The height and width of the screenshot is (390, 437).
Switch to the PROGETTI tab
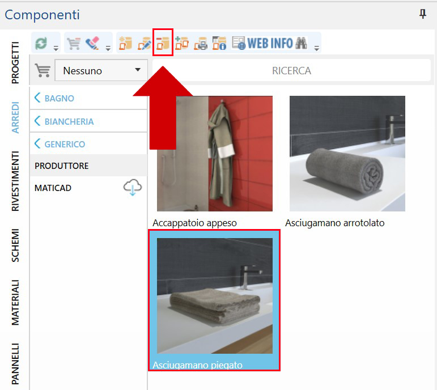point(15,63)
